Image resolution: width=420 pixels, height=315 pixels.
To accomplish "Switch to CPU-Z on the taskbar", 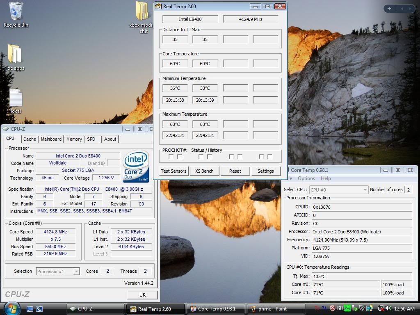I will point(95,309).
